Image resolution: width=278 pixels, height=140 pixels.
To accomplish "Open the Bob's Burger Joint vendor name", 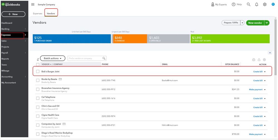I will click(x=51, y=72).
